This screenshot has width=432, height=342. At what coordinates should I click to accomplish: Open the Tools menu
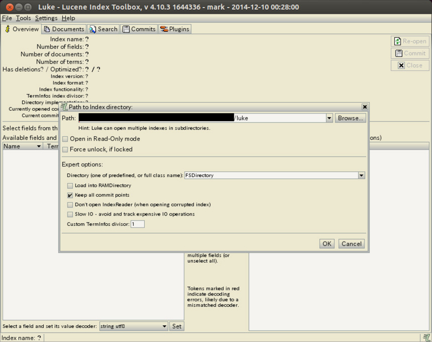23,18
